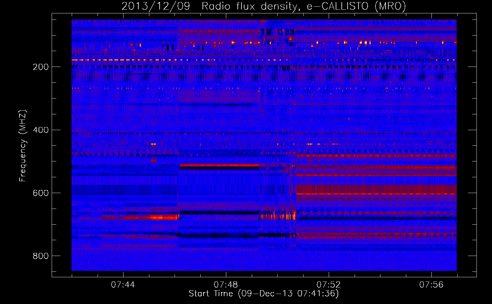
Task: Click the 'Frequency (MHZ)' axis label
Action: pos(23,146)
